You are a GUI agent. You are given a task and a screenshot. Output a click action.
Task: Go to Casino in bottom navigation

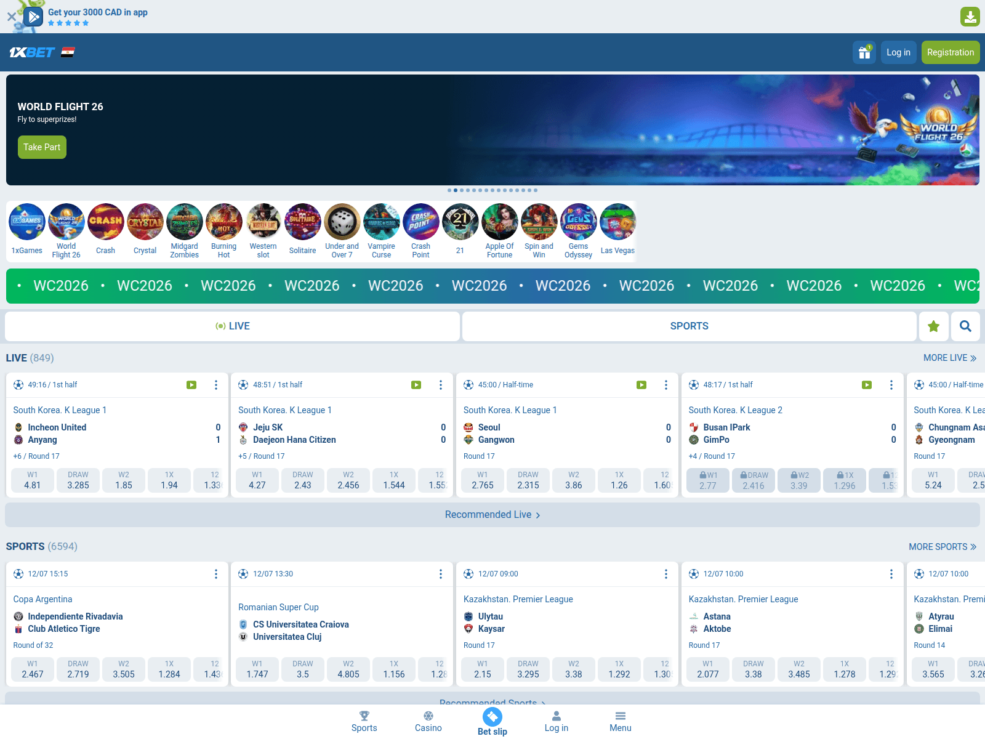(428, 721)
